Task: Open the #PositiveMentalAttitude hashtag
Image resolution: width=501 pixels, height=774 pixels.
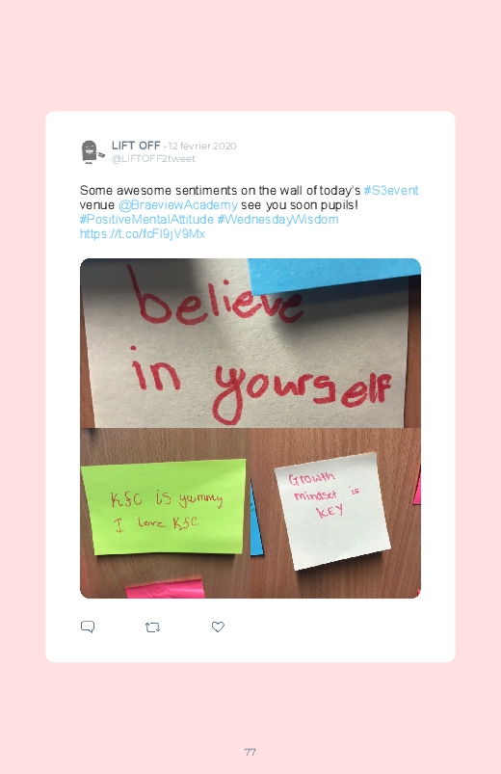Action: point(146,219)
